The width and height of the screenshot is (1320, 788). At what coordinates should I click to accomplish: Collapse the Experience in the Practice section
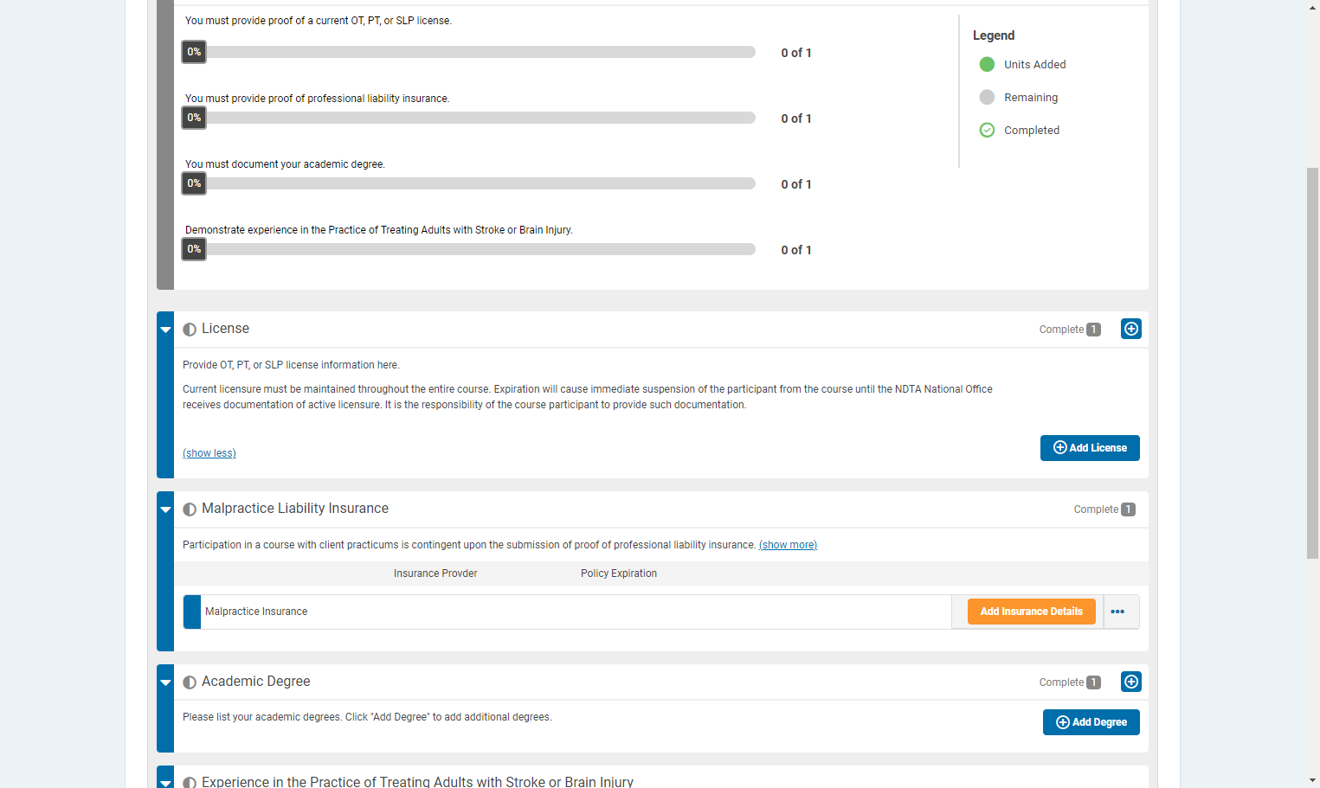point(165,782)
